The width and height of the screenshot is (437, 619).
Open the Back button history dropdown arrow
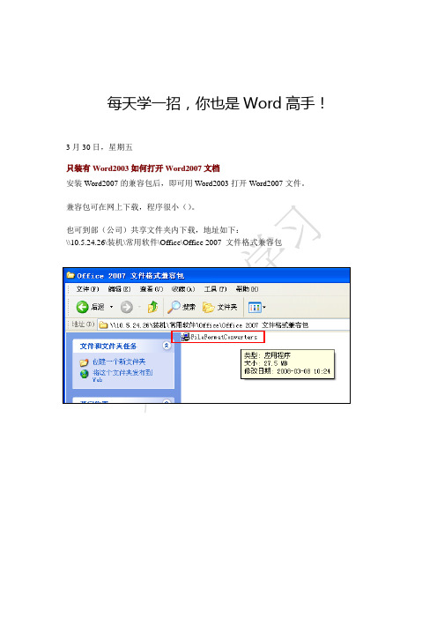(x=111, y=307)
